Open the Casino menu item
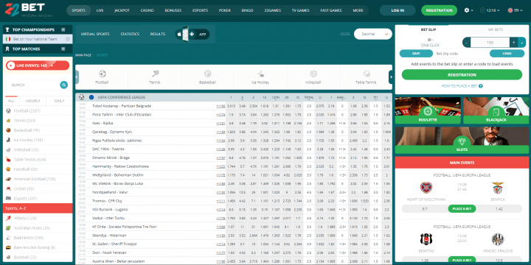Image resolution: width=531 pixels, height=265 pixels. click(x=147, y=10)
